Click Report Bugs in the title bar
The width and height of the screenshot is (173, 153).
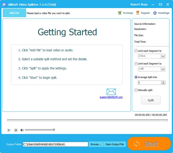tap(139, 4)
